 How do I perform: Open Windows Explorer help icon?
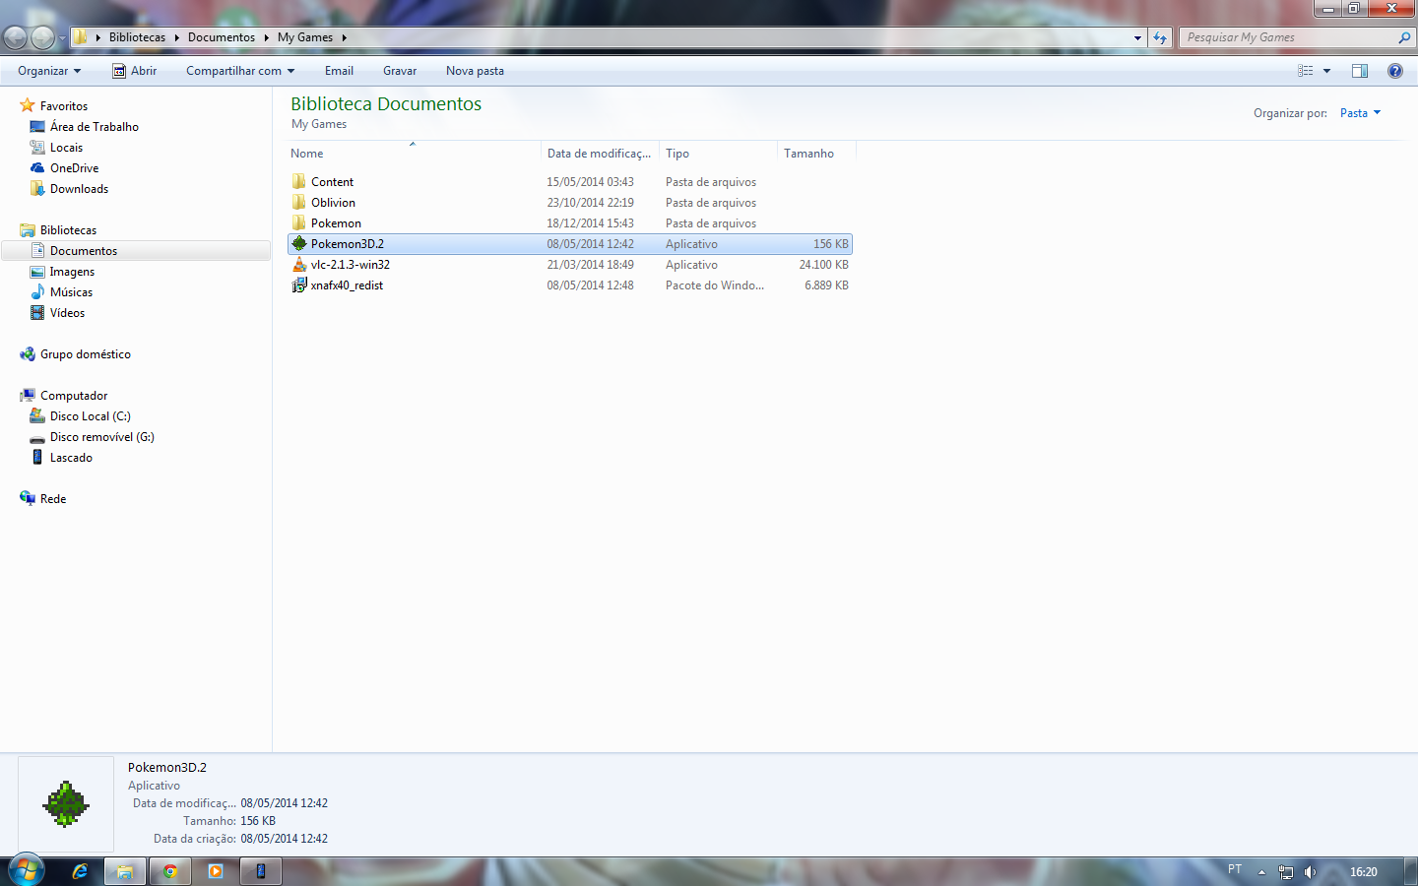point(1395,71)
